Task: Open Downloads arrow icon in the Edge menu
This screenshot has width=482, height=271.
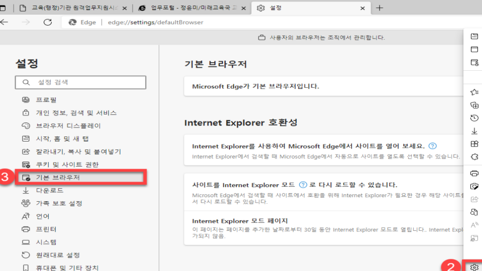Action: [474, 131]
